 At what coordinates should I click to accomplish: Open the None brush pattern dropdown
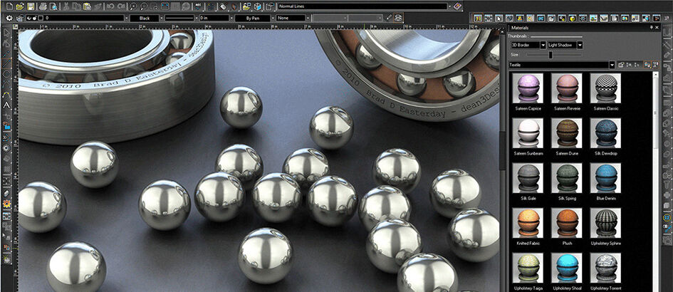click(x=308, y=18)
